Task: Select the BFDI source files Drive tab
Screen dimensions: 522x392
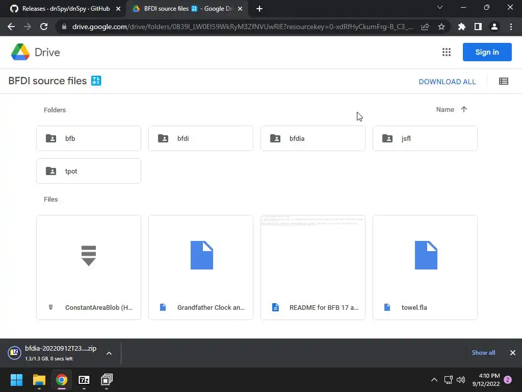Action: (x=187, y=9)
